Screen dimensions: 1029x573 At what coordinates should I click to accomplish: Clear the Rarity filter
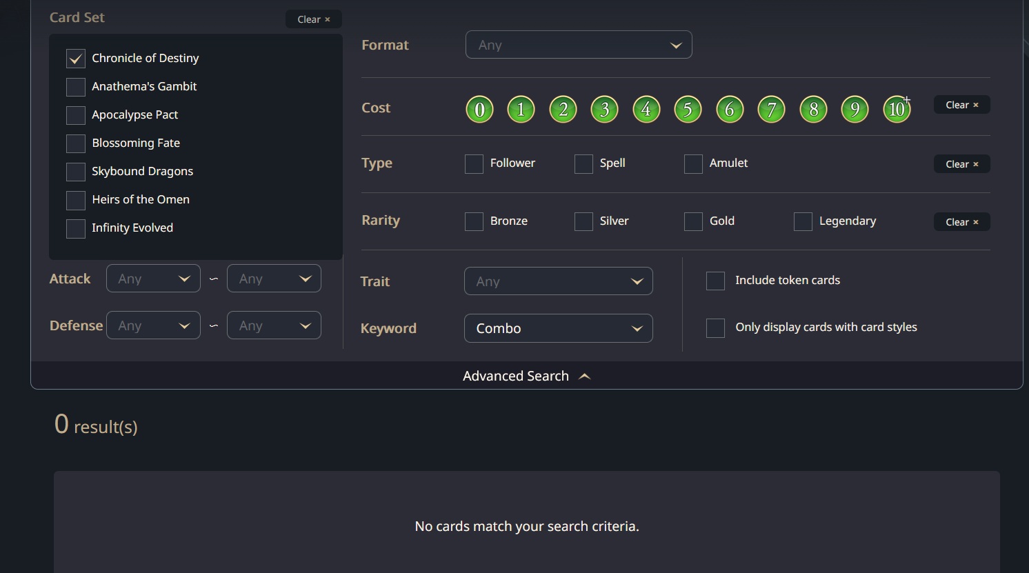click(x=962, y=222)
